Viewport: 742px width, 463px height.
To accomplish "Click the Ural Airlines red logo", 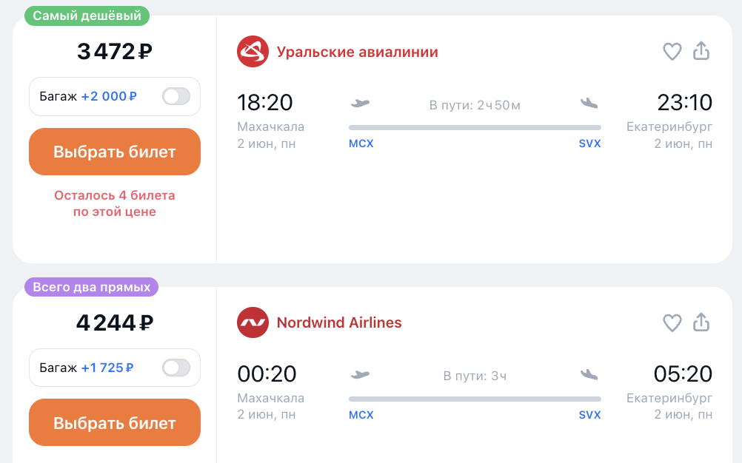I will pyautogui.click(x=253, y=52).
